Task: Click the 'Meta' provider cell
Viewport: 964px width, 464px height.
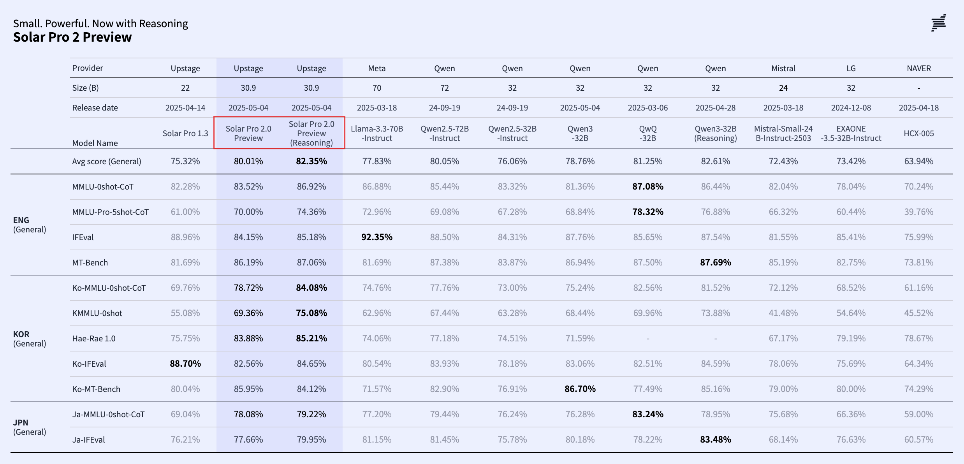Action: coord(377,69)
